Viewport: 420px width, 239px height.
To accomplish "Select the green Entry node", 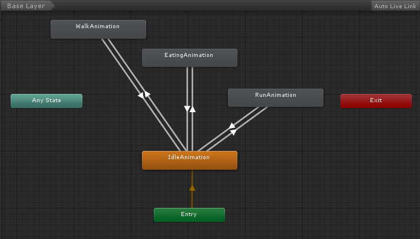I will click(189, 215).
